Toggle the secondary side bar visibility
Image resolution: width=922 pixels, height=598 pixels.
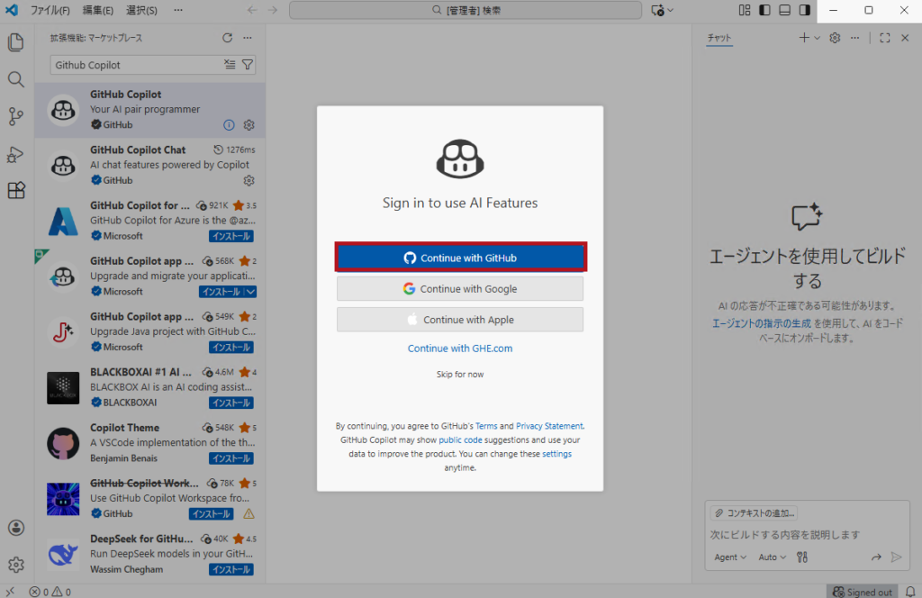coord(804,10)
